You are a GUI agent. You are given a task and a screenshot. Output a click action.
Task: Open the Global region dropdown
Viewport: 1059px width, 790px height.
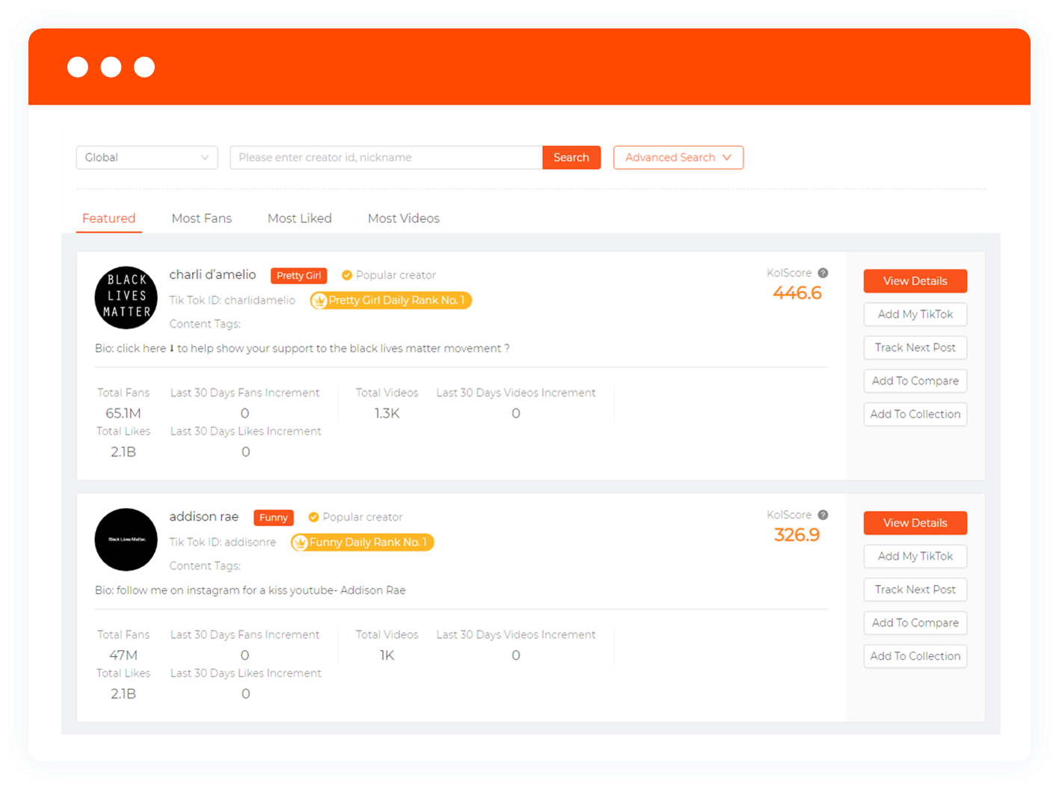pos(147,158)
